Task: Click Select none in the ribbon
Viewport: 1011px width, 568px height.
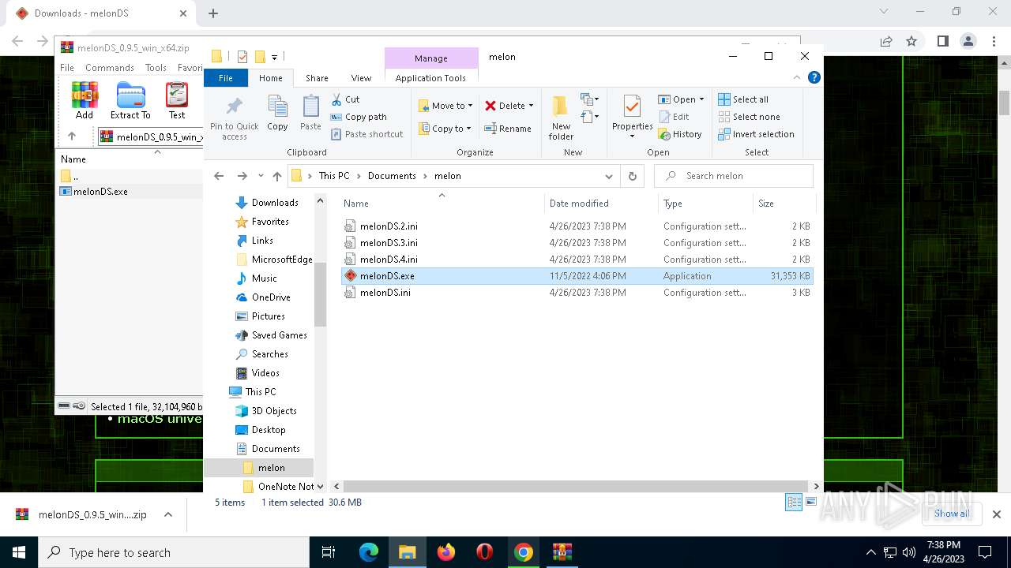Action: coord(749,117)
